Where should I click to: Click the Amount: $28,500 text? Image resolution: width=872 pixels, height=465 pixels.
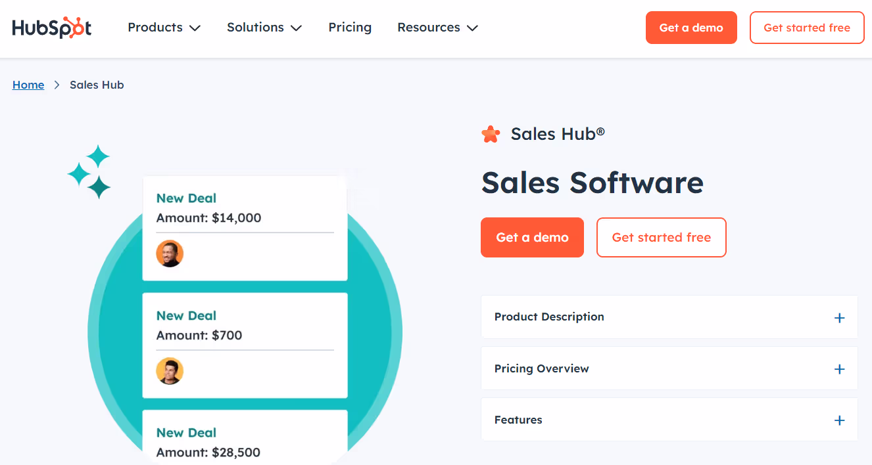[x=208, y=453]
